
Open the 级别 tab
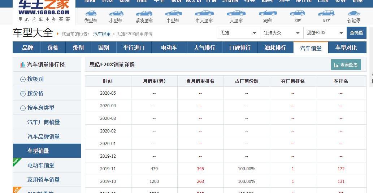78,48
